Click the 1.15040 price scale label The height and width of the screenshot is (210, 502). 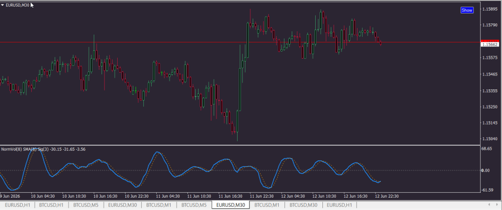490,139
